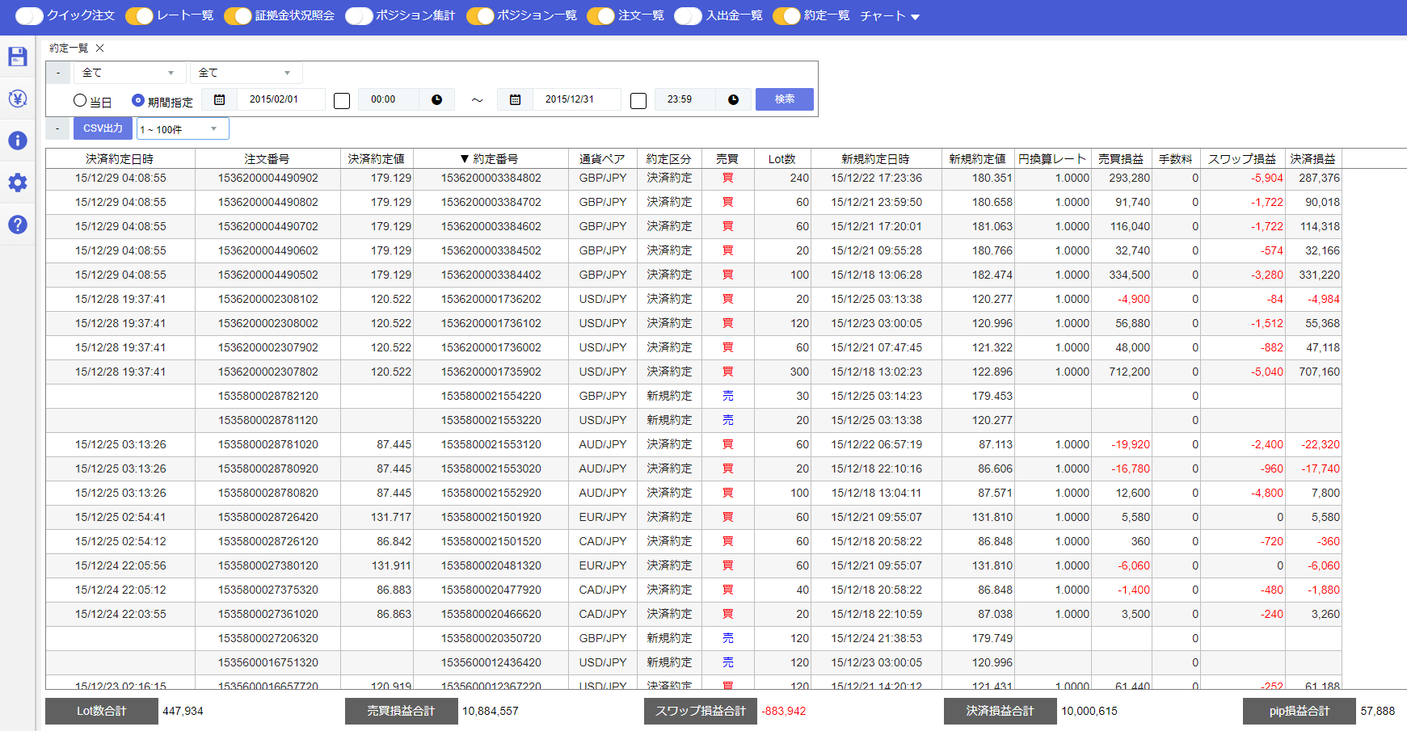Click the 23:59 end time field
The width and height of the screenshot is (1407, 731).
click(x=685, y=99)
